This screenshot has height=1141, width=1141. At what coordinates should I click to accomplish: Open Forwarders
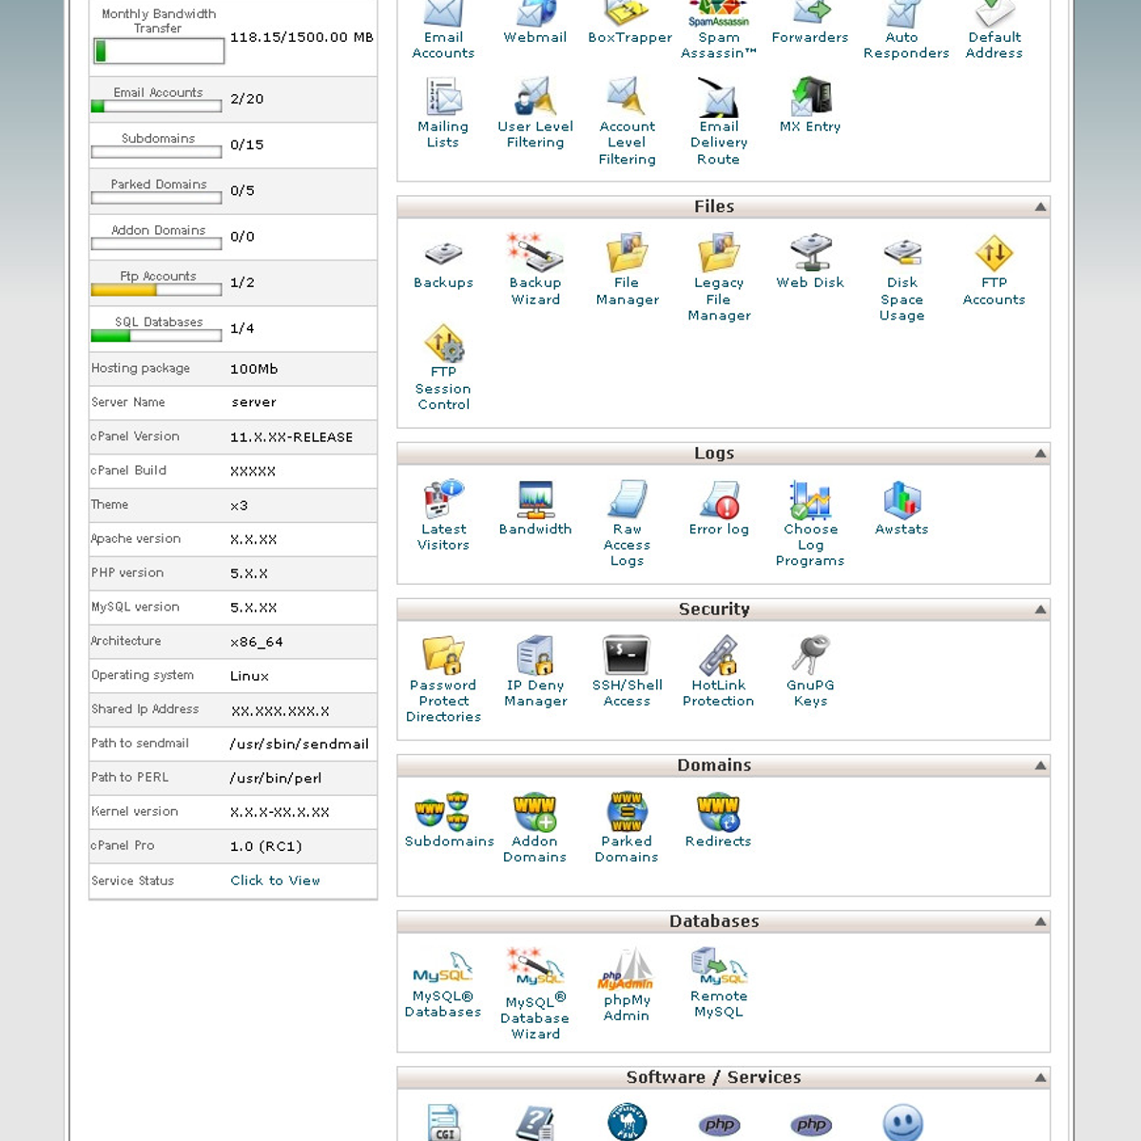click(810, 23)
